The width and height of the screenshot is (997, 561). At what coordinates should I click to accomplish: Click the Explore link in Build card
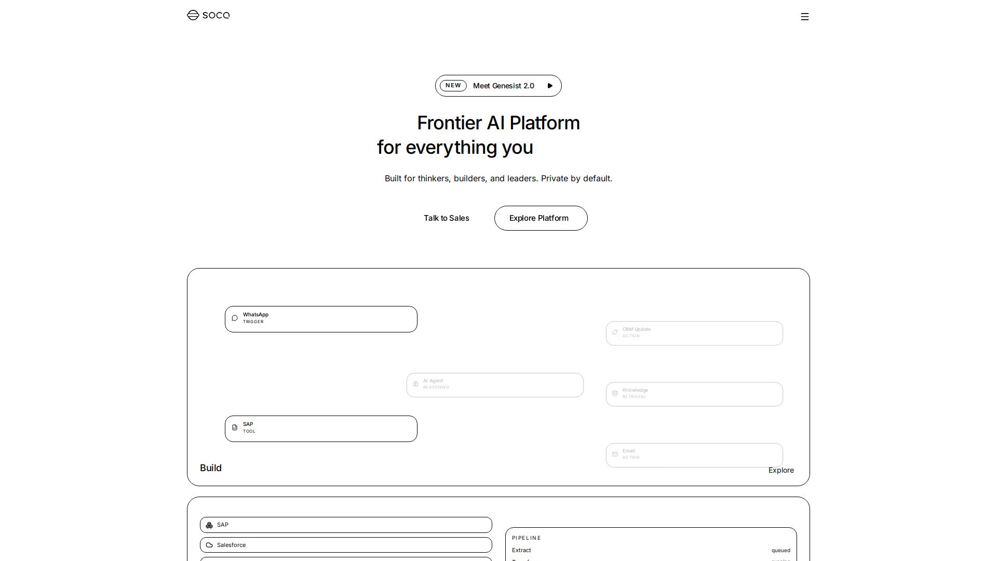tap(781, 470)
